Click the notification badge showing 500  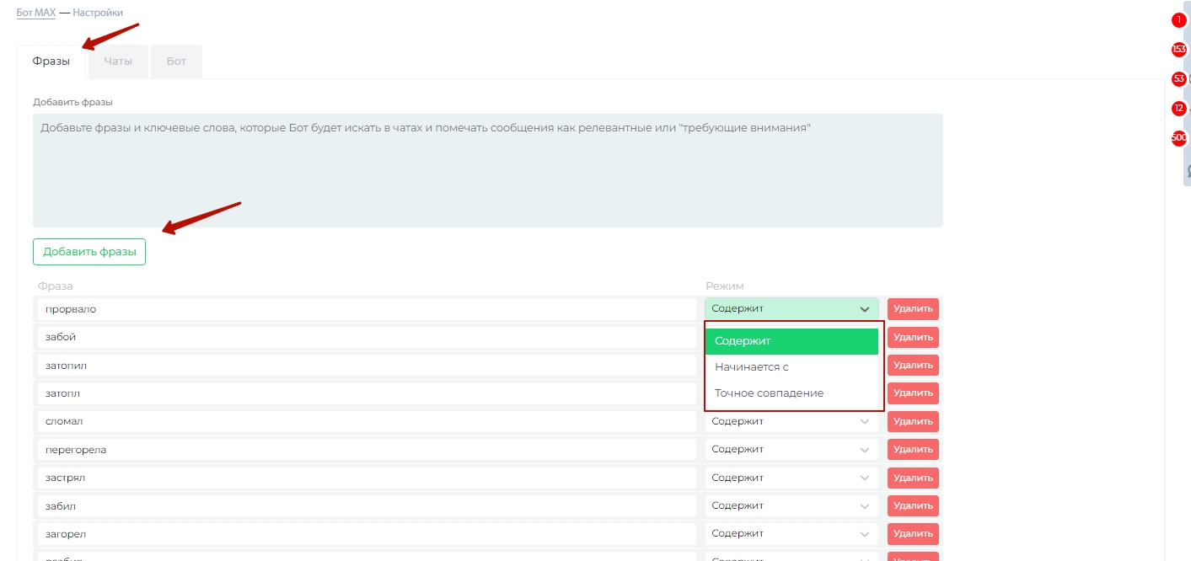click(x=1178, y=137)
